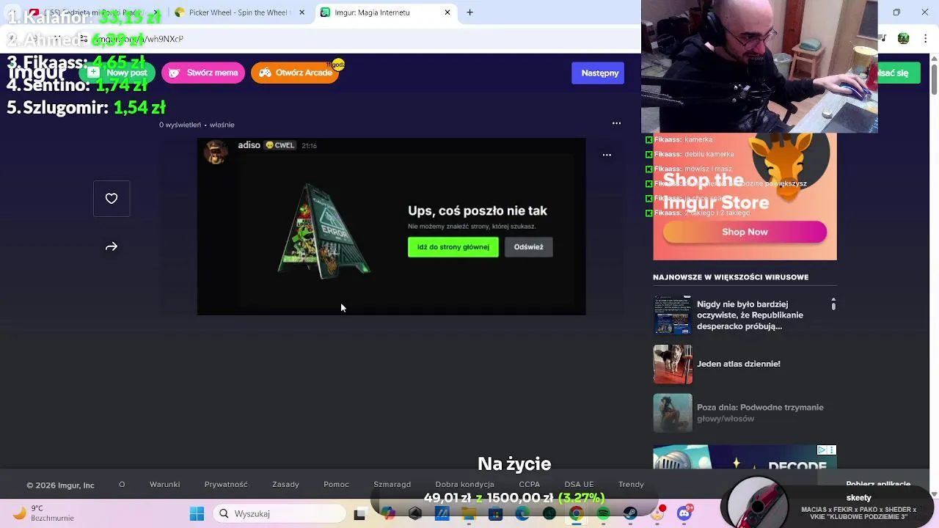Click the adiso username on the post image
The image size is (939, 528).
[249, 145]
